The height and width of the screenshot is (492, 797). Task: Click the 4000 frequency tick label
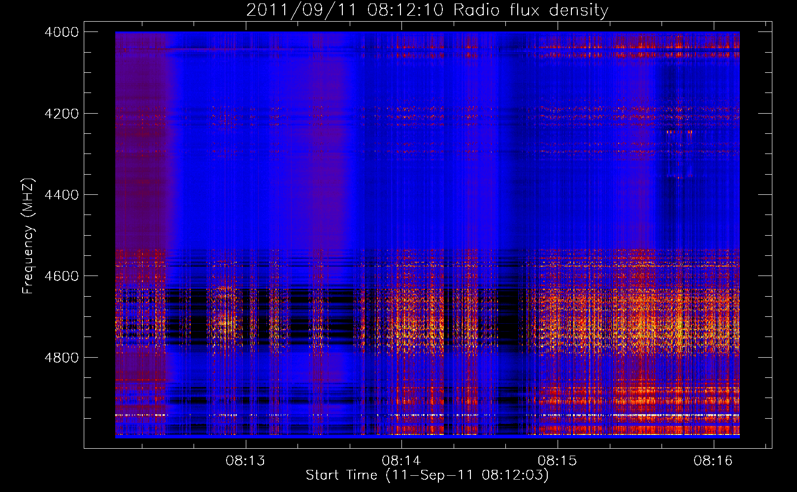click(x=62, y=32)
